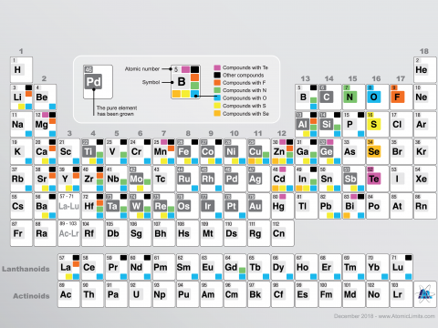Select the yellow Sulfur element tile

click(x=378, y=125)
